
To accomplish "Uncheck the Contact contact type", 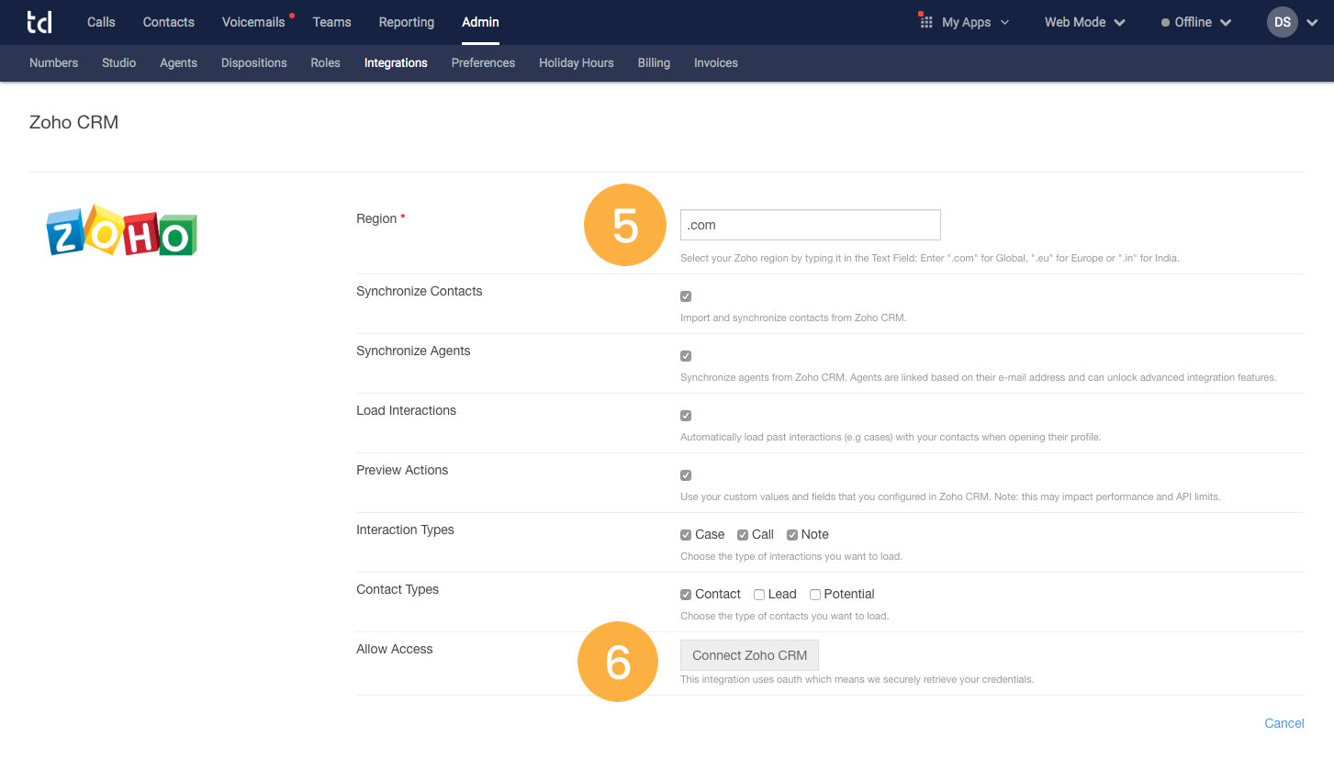I will 686,595.
